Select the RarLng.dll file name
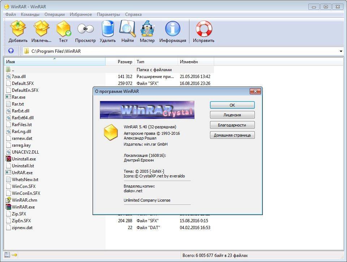 point(21,131)
